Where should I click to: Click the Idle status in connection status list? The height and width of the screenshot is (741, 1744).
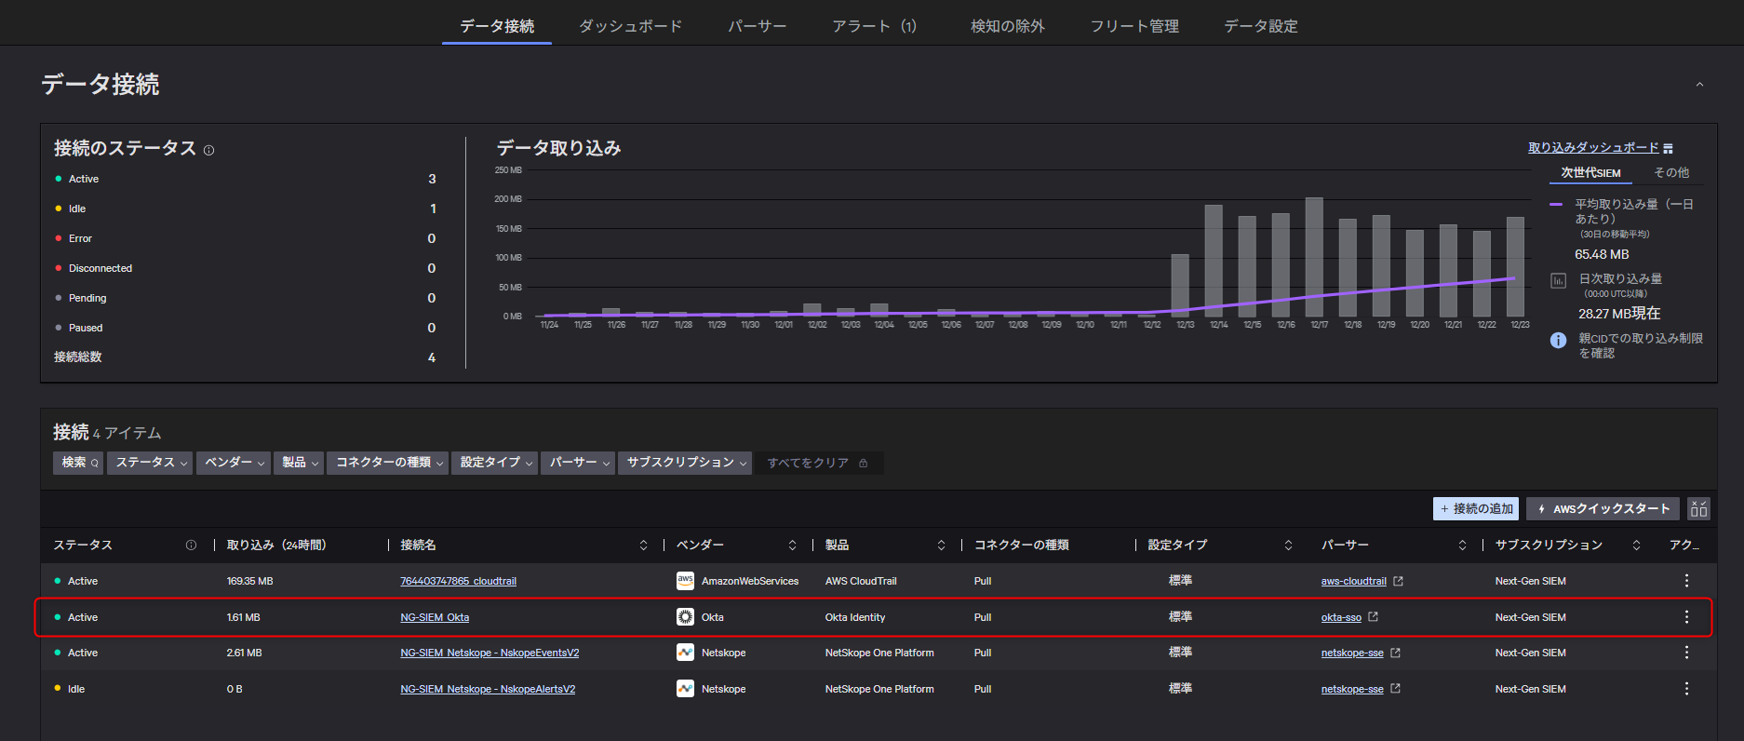(77, 209)
